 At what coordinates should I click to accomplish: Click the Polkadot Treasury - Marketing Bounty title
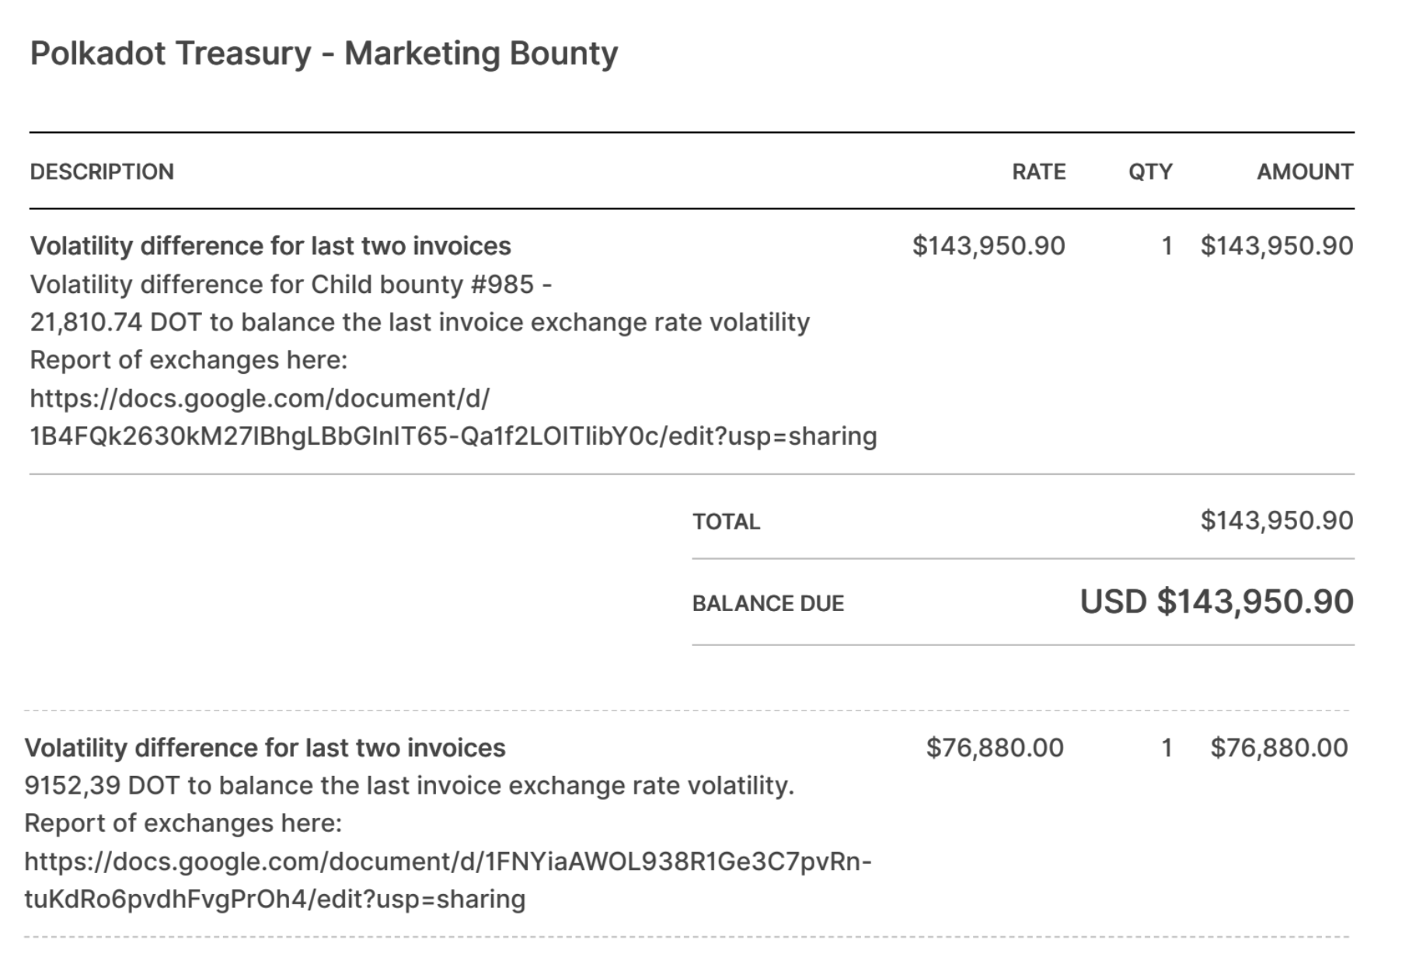(323, 54)
